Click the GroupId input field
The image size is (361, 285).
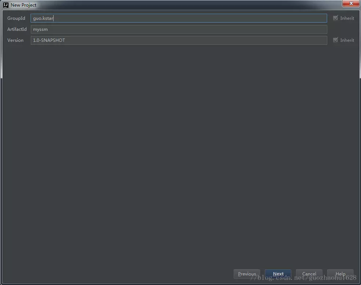pyautogui.click(x=179, y=18)
